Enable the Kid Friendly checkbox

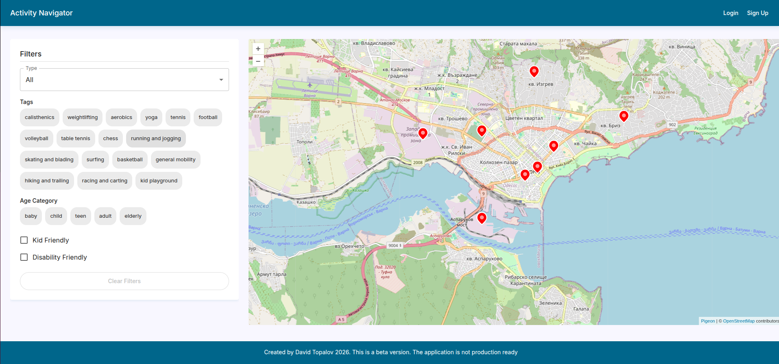pos(24,240)
